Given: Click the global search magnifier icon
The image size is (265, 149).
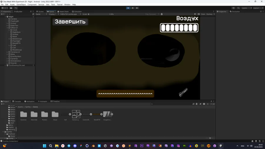Looking at the screenshot, I should coord(238,8).
